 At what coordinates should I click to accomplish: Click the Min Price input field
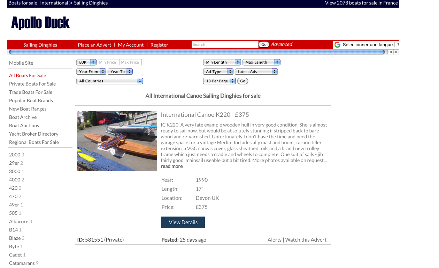[x=109, y=62]
